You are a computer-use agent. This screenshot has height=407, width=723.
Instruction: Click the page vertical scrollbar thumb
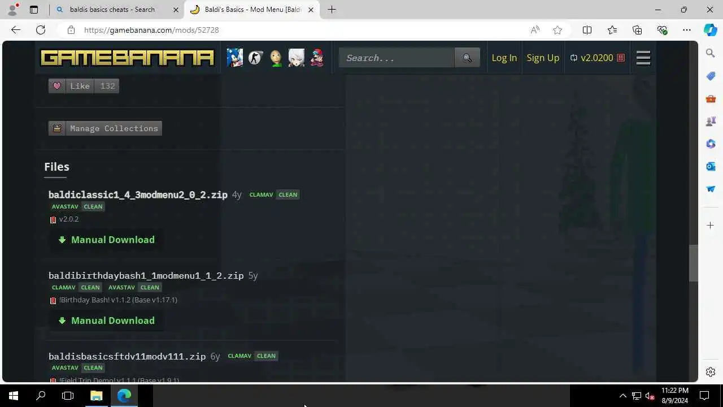point(694,263)
